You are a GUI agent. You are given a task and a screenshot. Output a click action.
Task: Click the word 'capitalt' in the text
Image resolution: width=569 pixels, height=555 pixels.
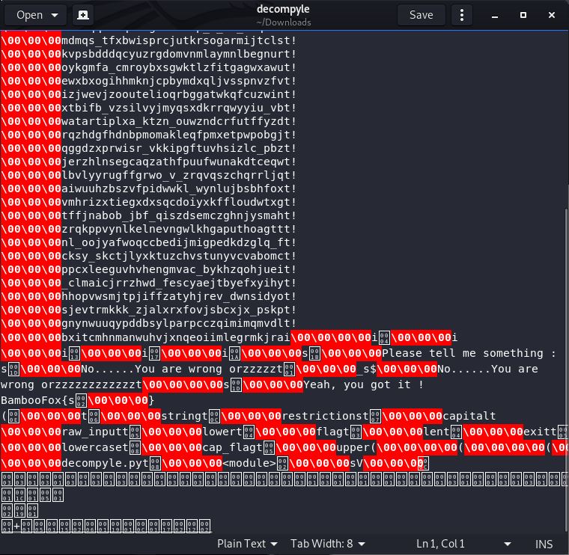point(469,416)
